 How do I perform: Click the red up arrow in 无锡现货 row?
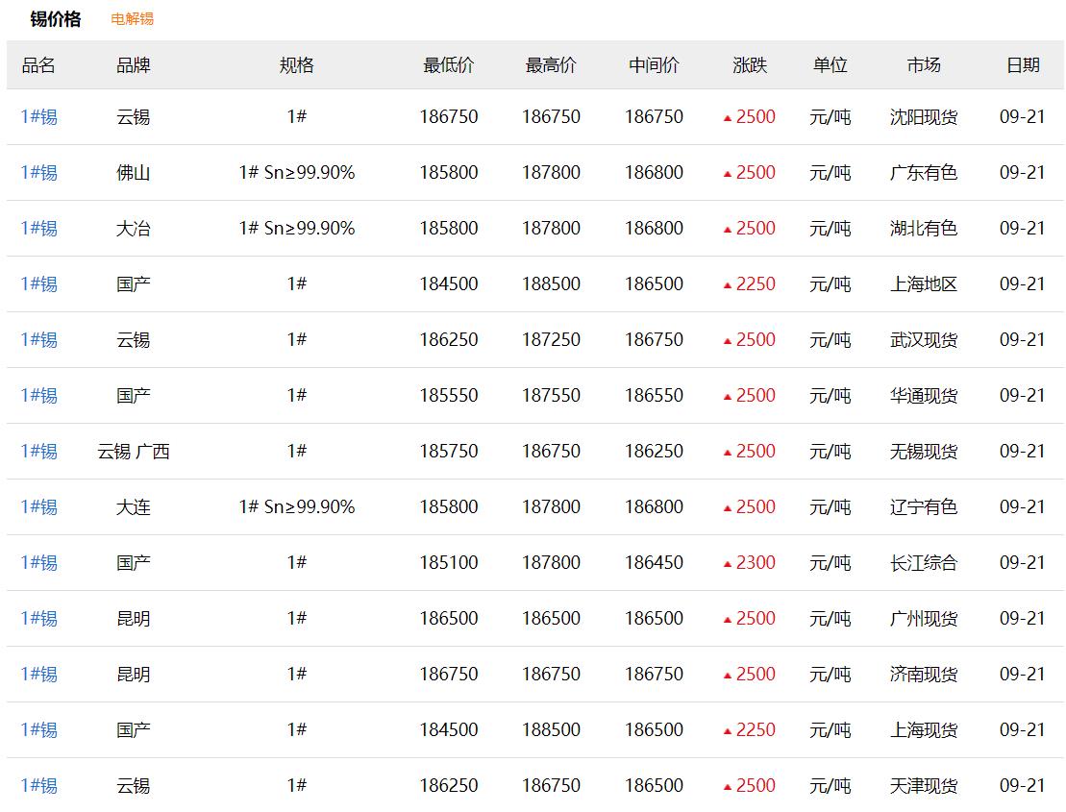coord(728,453)
